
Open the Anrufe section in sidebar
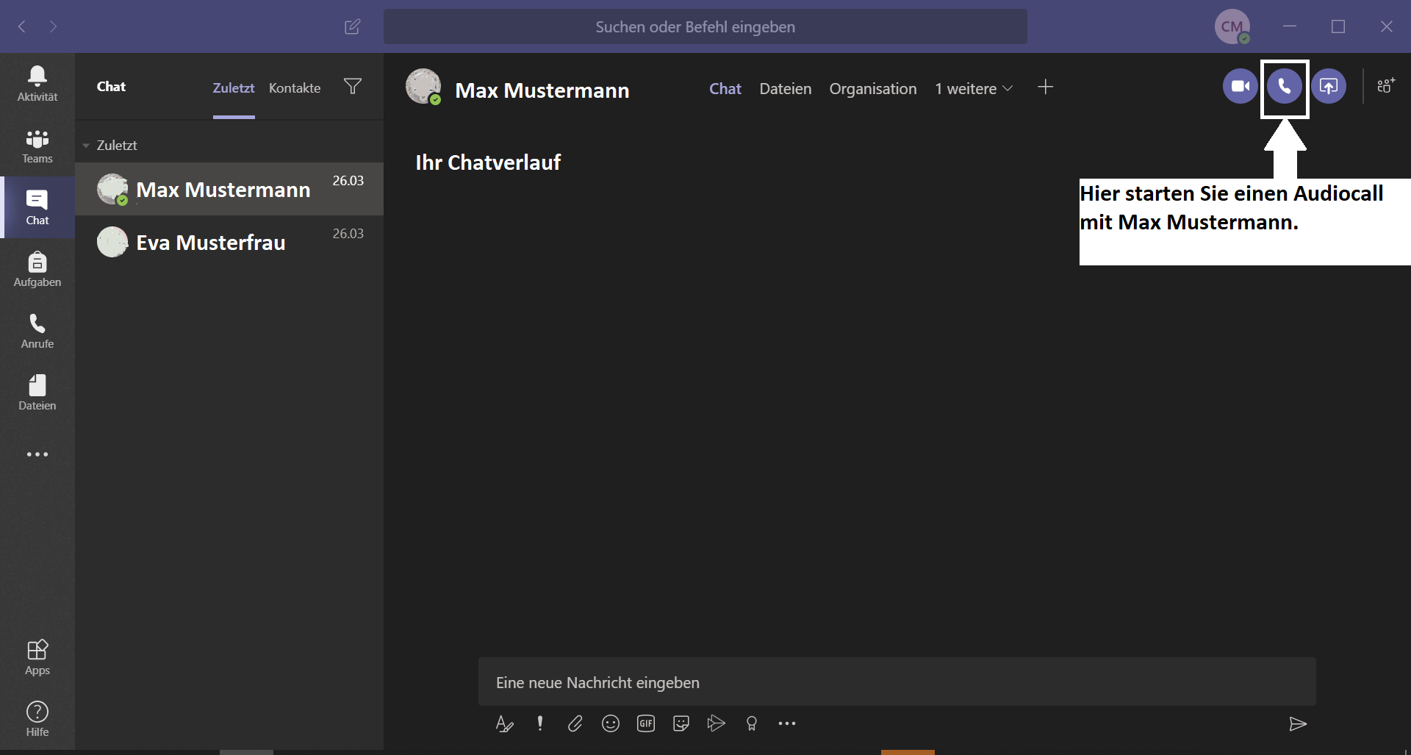[x=37, y=331]
